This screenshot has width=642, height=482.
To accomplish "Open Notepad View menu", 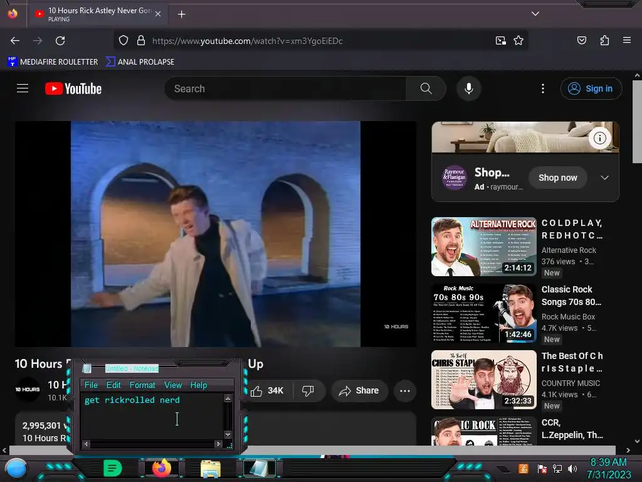I will point(173,385).
